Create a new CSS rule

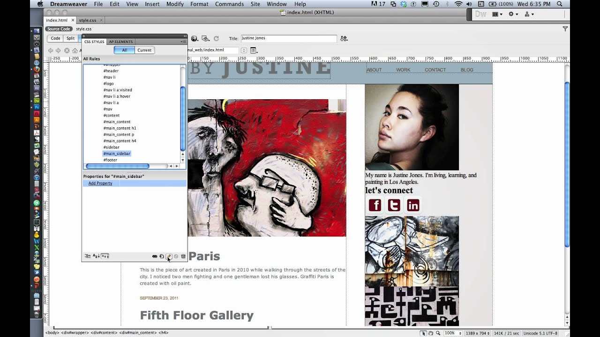point(162,256)
